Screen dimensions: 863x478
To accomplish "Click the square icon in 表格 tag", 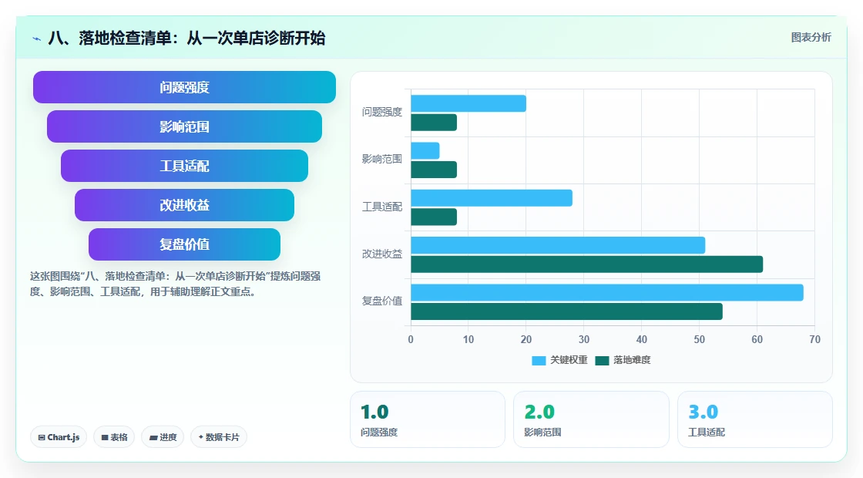I will coord(105,437).
